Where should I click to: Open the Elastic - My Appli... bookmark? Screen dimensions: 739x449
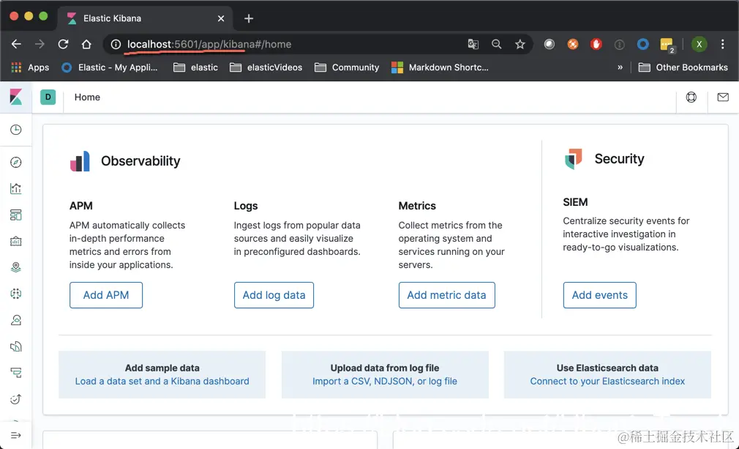click(x=110, y=67)
